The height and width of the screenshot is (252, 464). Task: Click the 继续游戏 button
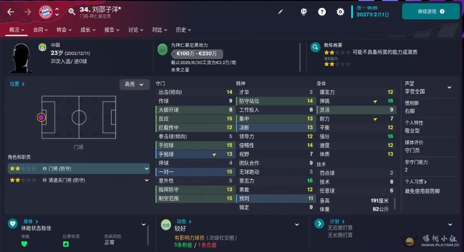point(431,12)
